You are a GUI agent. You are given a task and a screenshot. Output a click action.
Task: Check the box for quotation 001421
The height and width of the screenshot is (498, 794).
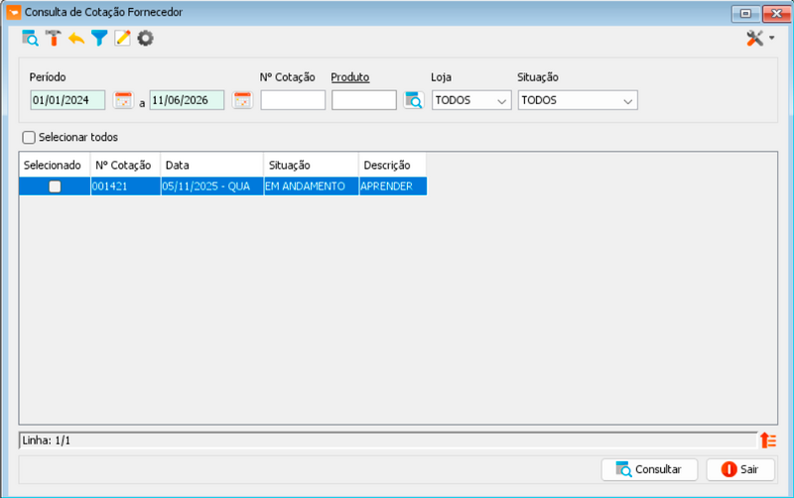pos(55,187)
